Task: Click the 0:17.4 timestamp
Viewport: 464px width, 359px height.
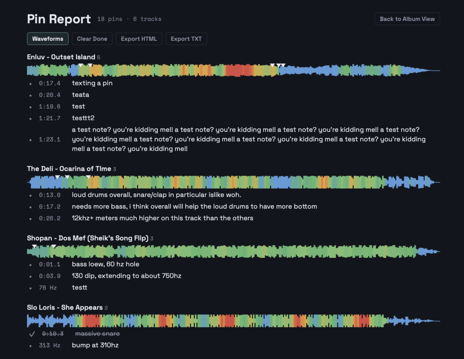Action: tap(50, 84)
